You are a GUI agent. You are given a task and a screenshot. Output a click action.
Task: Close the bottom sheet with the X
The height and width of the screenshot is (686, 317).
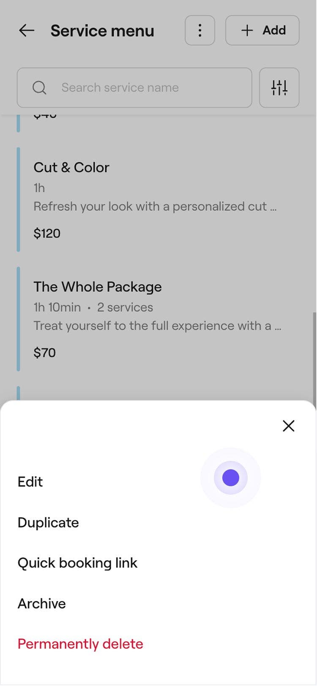coord(289,426)
